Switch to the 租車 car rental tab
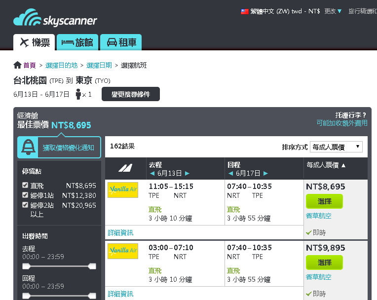This screenshot has width=377, height=300. coord(121,42)
